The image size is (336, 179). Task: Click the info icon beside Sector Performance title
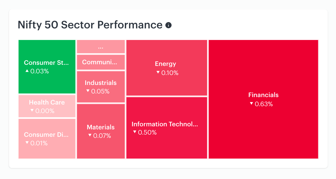point(169,25)
